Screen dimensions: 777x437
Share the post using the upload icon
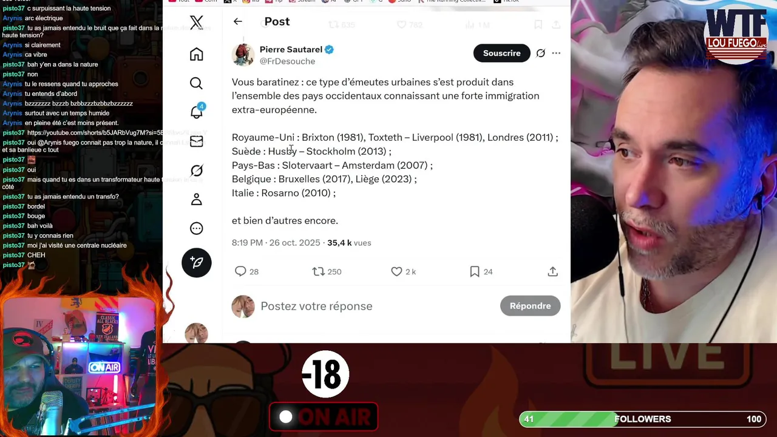click(552, 272)
